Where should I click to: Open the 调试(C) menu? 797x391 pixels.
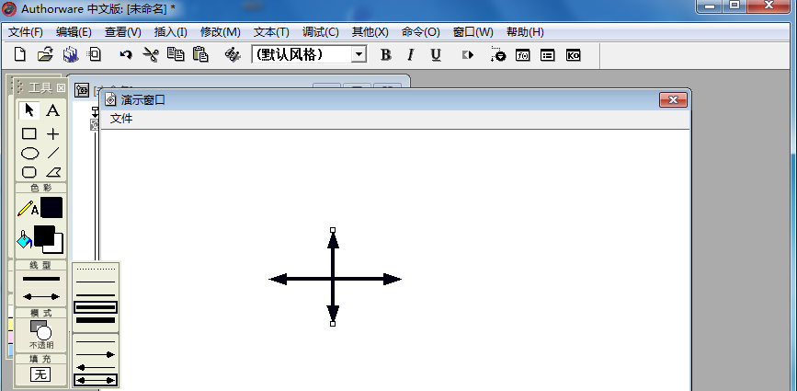(x=320, y=32)
